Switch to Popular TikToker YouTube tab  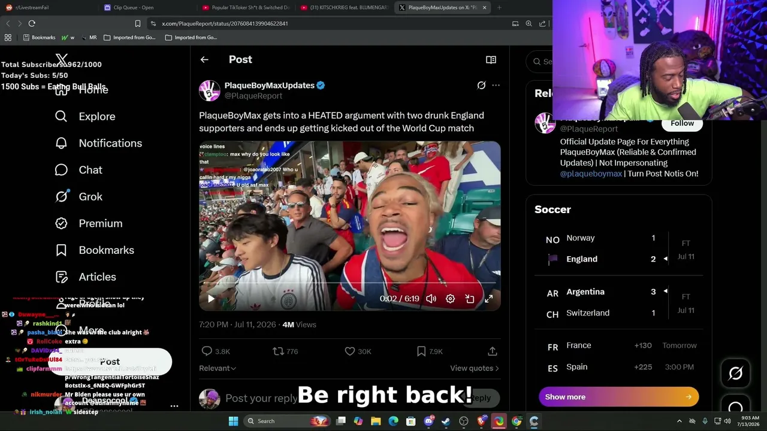(246, 7)
